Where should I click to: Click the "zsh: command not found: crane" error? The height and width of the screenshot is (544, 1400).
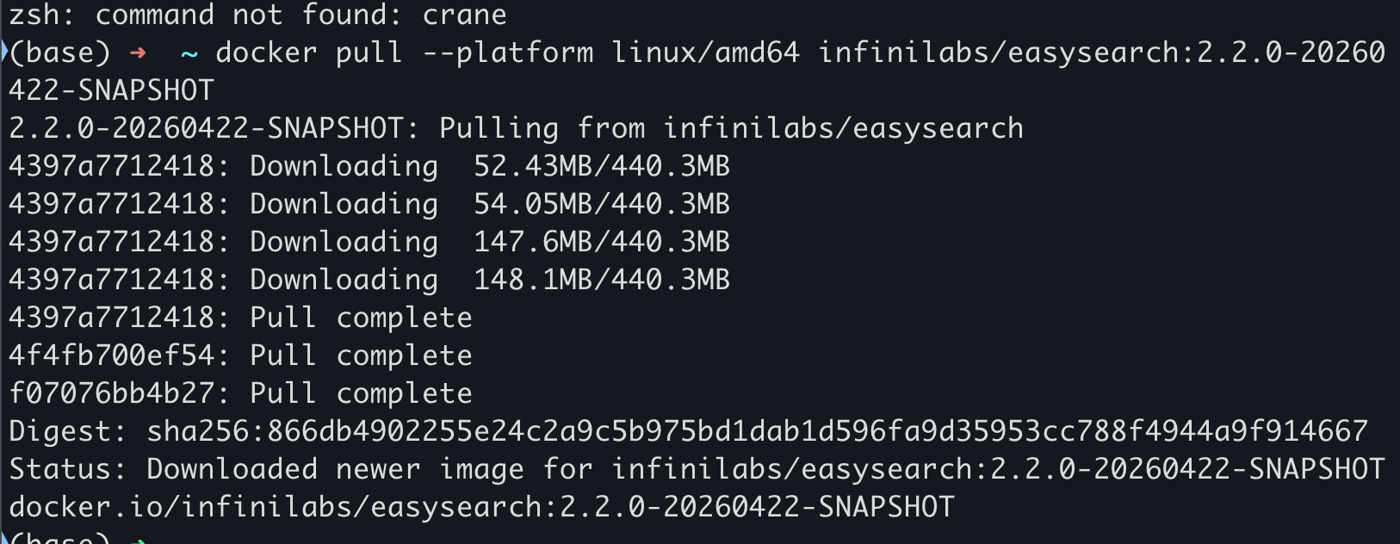point(257,15)
